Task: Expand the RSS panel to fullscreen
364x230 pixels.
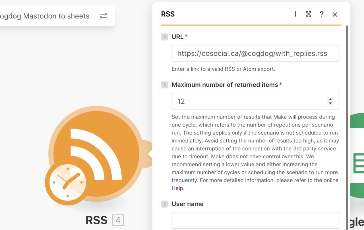Action: click(308, 14)
